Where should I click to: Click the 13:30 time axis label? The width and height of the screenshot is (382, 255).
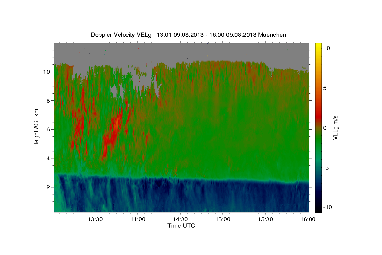click(x=95, y=219)
